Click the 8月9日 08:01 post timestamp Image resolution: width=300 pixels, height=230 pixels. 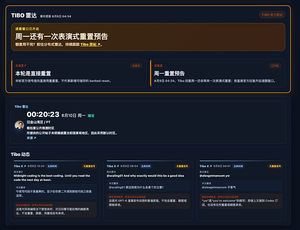pos(222,166)
